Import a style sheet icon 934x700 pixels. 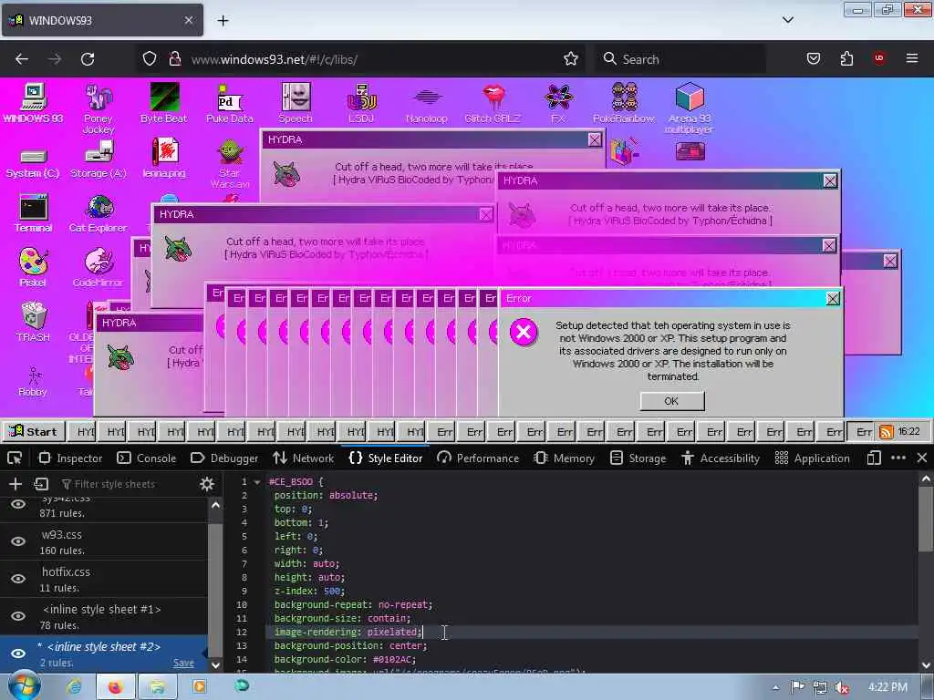click(41, 484)
